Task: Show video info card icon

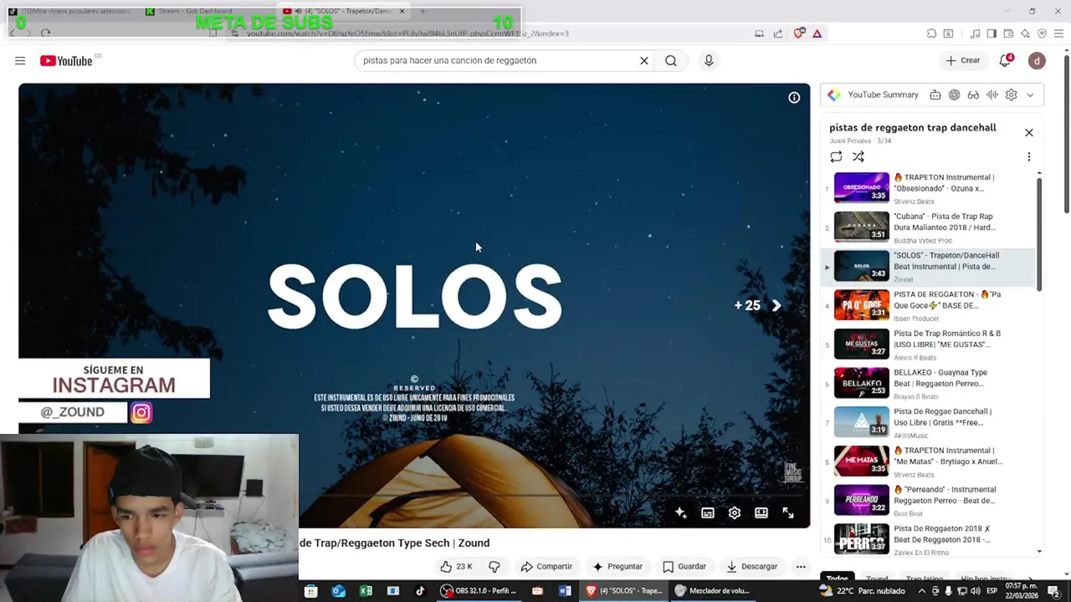Action: (x=794, y=98)
